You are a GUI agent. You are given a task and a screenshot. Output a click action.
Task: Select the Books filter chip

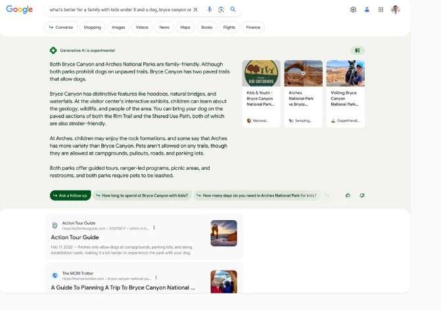click(207, 28)
